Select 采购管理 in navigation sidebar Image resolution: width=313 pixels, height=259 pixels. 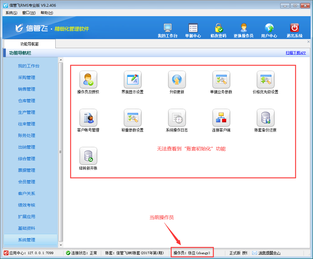click(x=27, y=77)
